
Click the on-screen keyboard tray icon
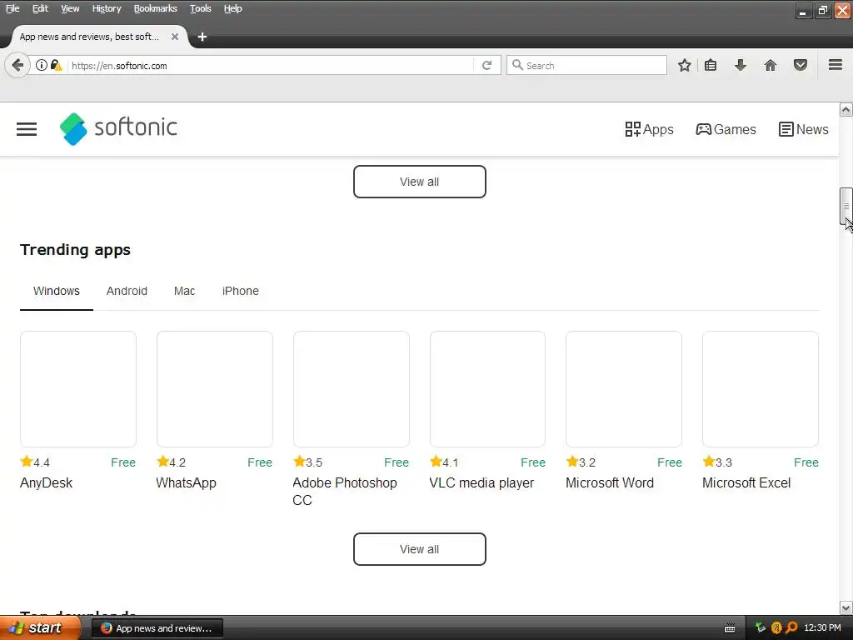[730, 628]
